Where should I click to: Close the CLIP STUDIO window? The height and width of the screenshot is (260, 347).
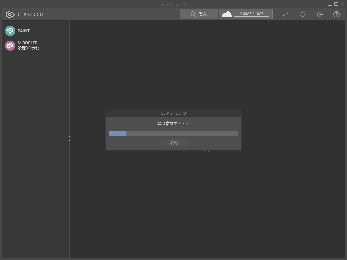(342, 4)
